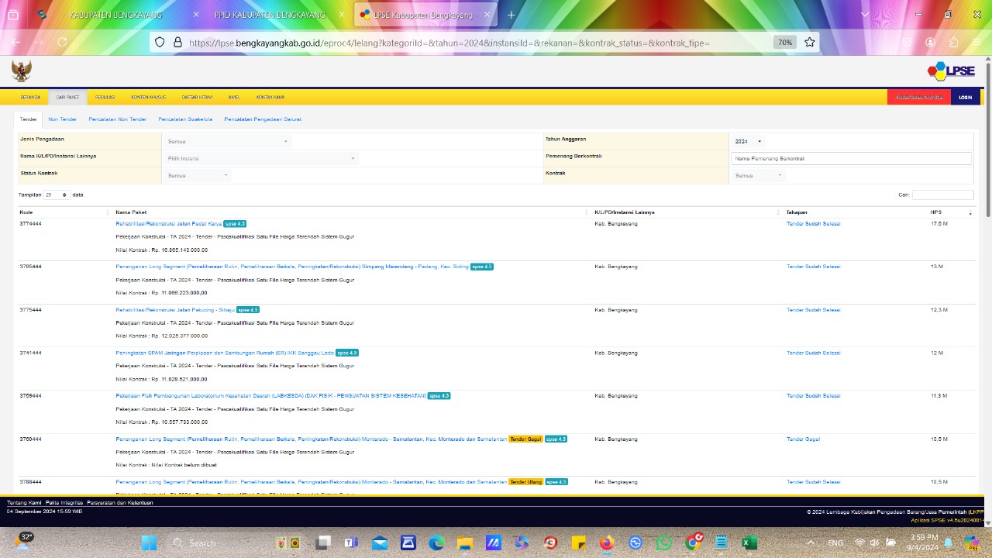Screen dimensions: 992x558
Task: Open the Jenis Pengadaan dropdown
Action: 228,141
